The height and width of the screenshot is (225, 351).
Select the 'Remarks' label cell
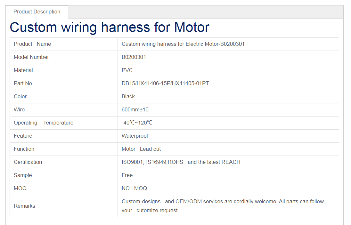[24, 206]
